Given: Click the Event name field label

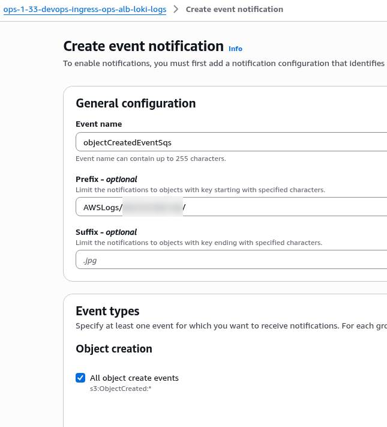Looking at the screenshot, I should coord(98,124).
